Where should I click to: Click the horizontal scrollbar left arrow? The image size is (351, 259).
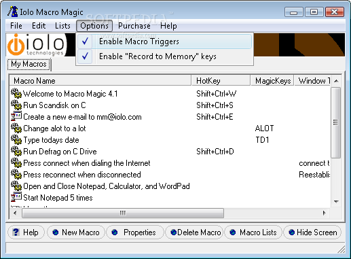click(15, 213)
